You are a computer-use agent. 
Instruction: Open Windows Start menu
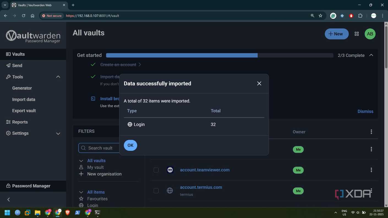[x=7, y=213]
